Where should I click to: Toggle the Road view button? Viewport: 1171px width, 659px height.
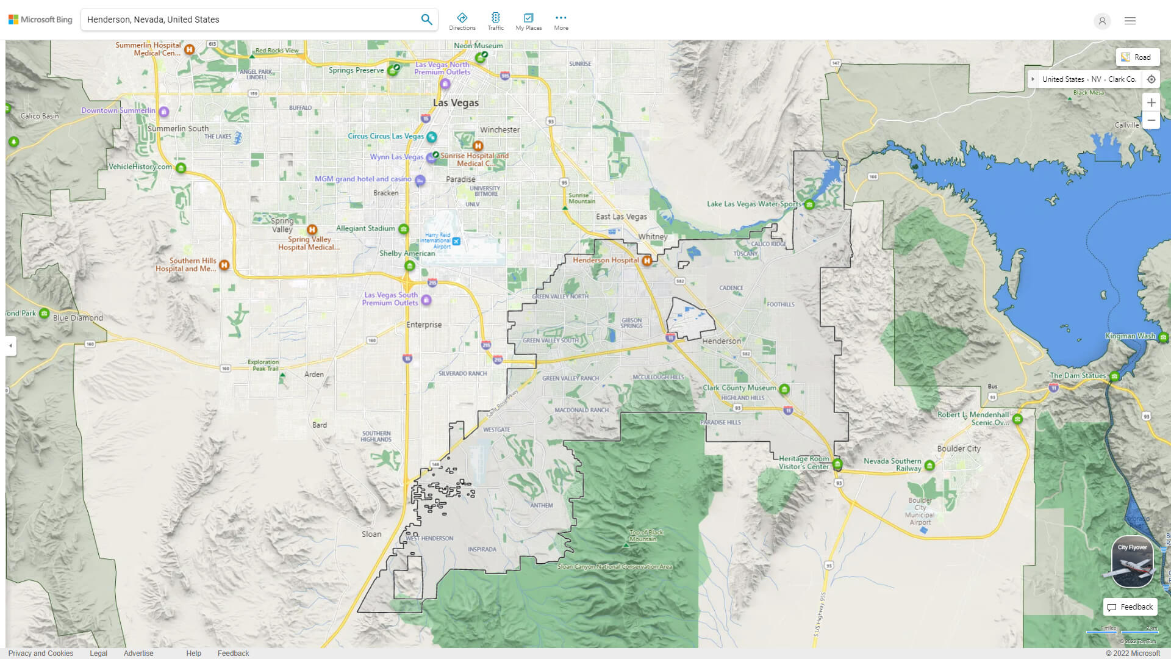pos(1138,56)
